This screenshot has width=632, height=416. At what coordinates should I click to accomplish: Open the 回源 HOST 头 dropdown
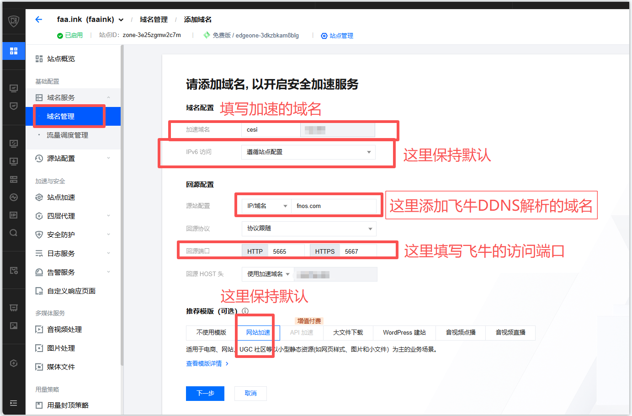(x=268, y=274)
